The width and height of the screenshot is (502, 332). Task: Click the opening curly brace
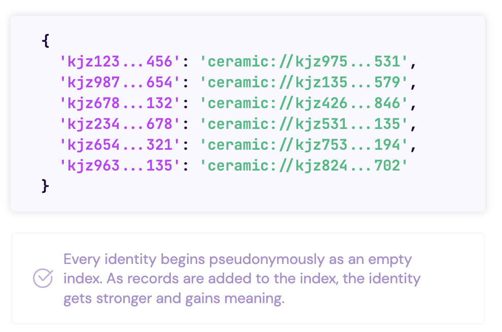click(46, 41)
